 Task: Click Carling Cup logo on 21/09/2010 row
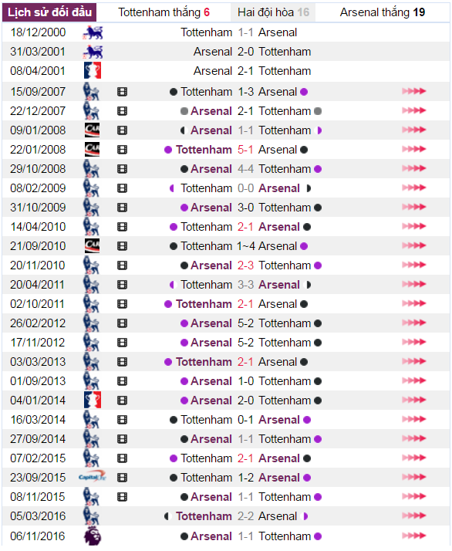point(93,246)
